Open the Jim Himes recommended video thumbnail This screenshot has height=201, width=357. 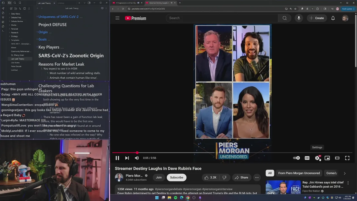coord(283,187)
